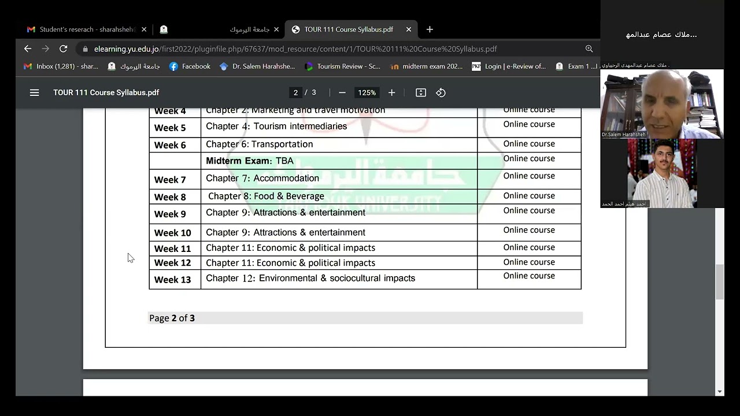Click the site lock icon in address bar
Screen dimensions: 740x416
click(86, 49)
